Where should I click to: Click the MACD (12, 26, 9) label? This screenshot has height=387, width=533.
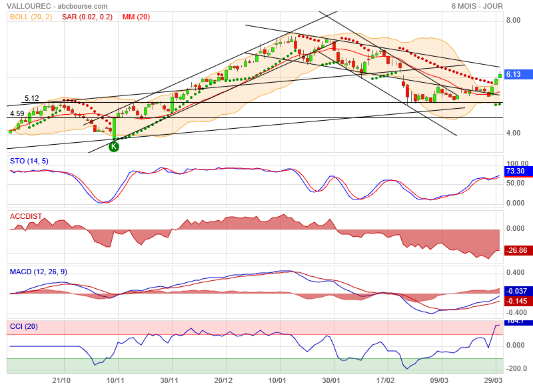[39, 272]
